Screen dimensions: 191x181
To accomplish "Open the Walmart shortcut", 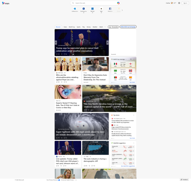I will pyautogui.click(x=92, y=10).
